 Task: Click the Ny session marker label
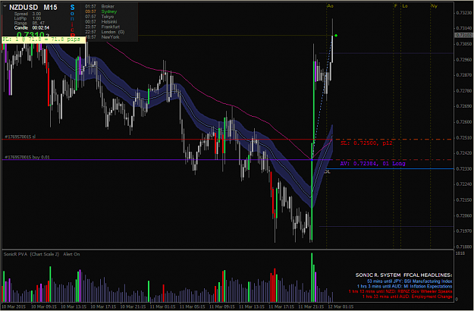(x=434, y=6)
